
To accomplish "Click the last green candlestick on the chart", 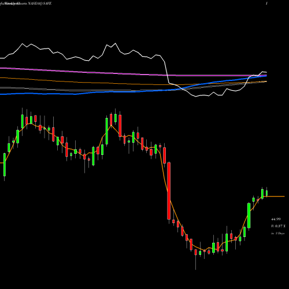I will click(267, 192).
